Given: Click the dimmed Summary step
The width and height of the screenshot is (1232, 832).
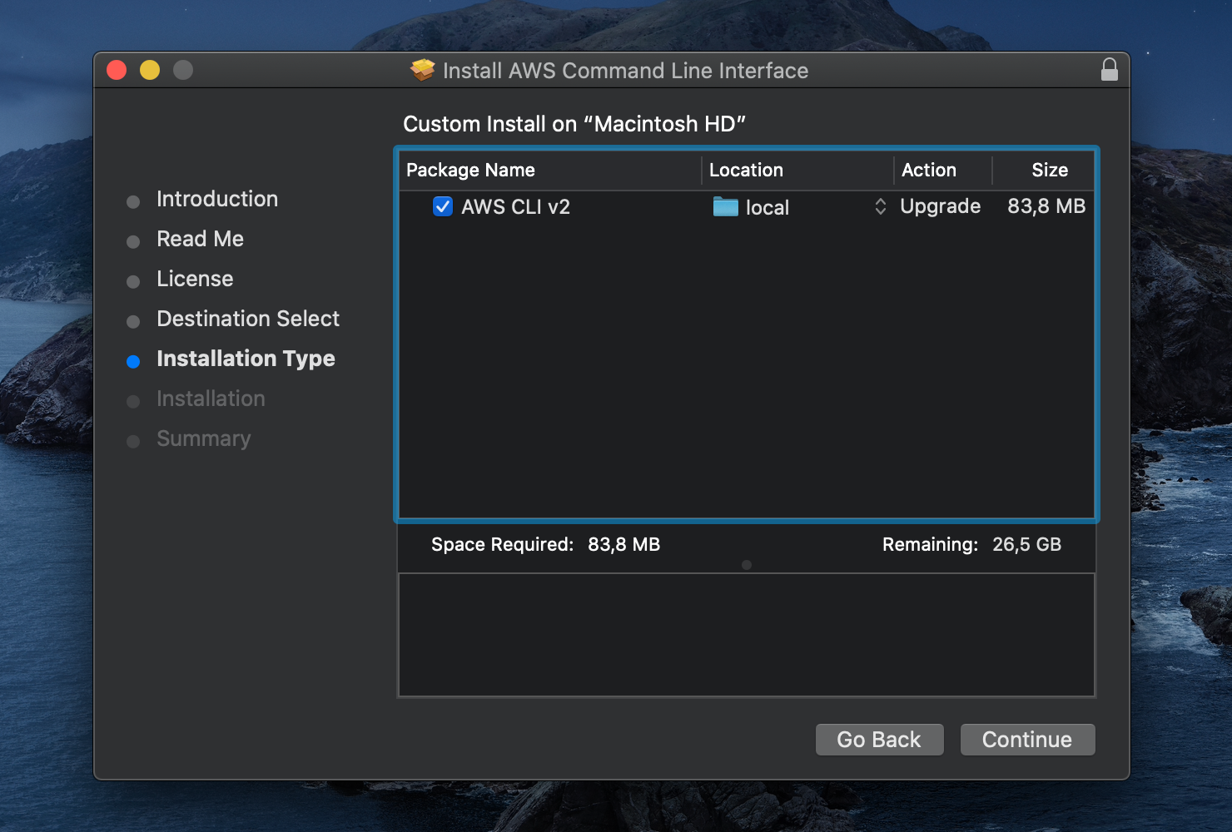Looking at the screenshot, I should point(204,438).
